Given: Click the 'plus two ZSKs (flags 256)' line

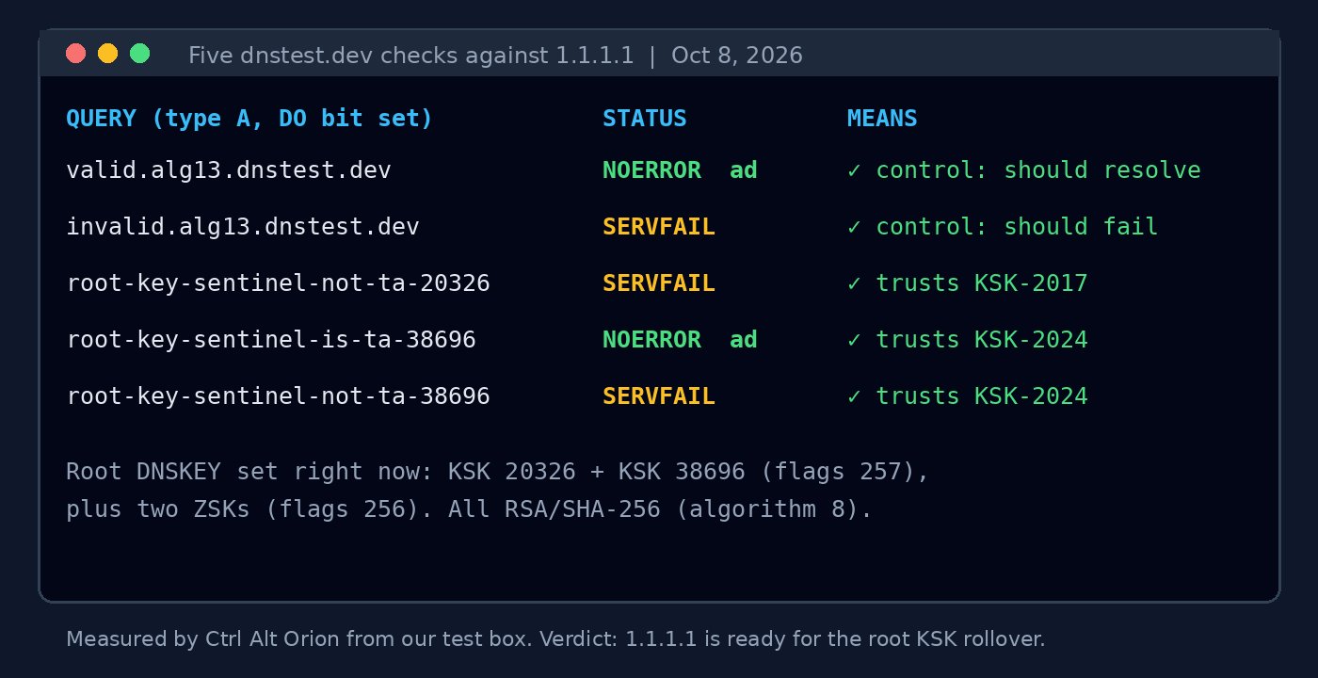Looking at the screenshot, I should tap(470, 509).
